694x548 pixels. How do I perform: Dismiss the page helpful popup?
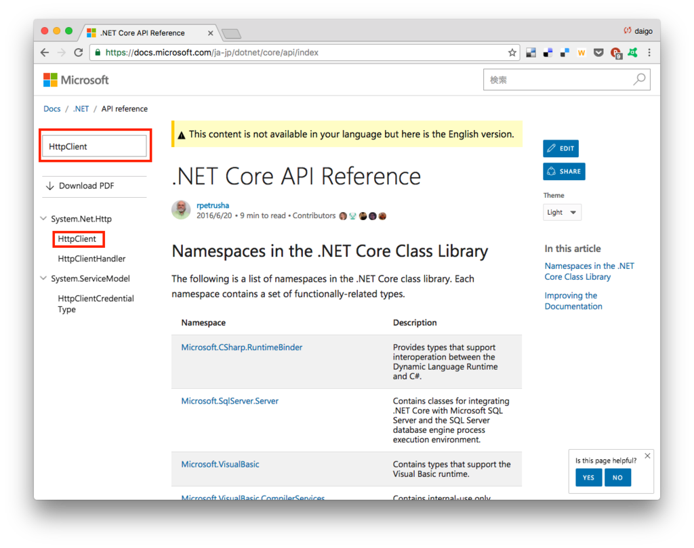[x=647, y=456]
